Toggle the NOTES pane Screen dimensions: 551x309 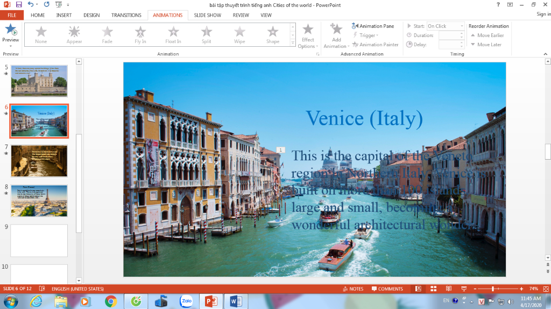tap(353, 289)
